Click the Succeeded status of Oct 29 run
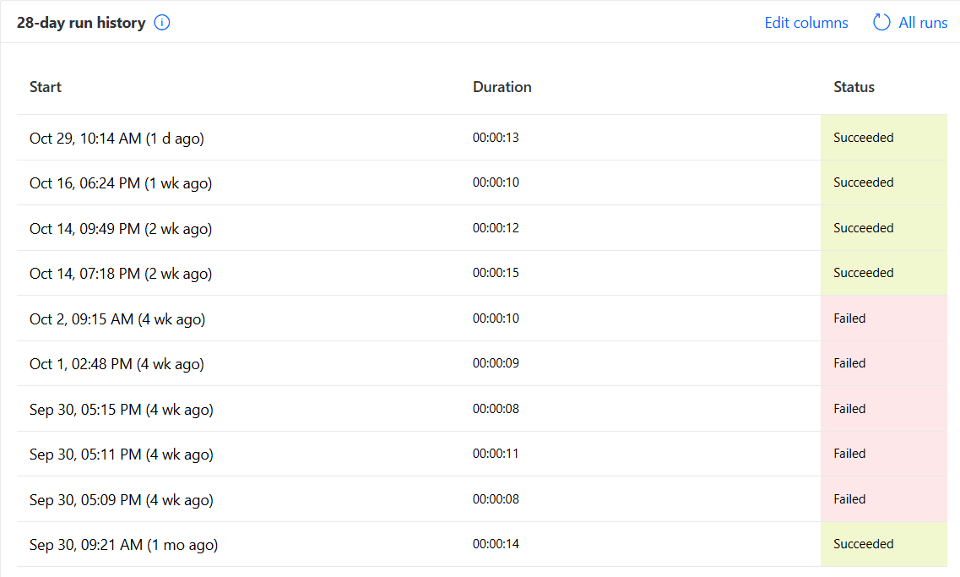960x577 pixels. 863,138
